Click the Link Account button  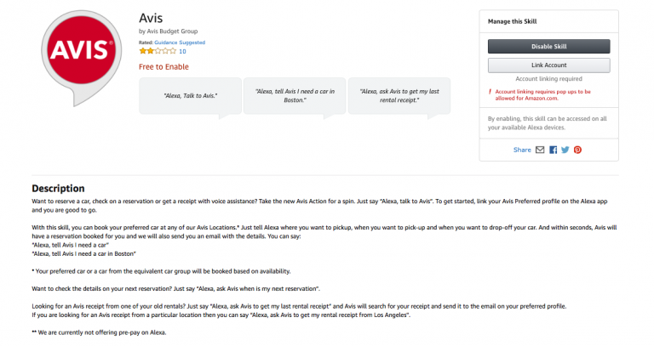click(548, 65)
